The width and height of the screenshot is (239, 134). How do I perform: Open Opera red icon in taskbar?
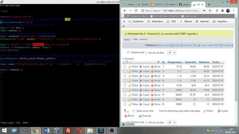click(x=80, y=131)
